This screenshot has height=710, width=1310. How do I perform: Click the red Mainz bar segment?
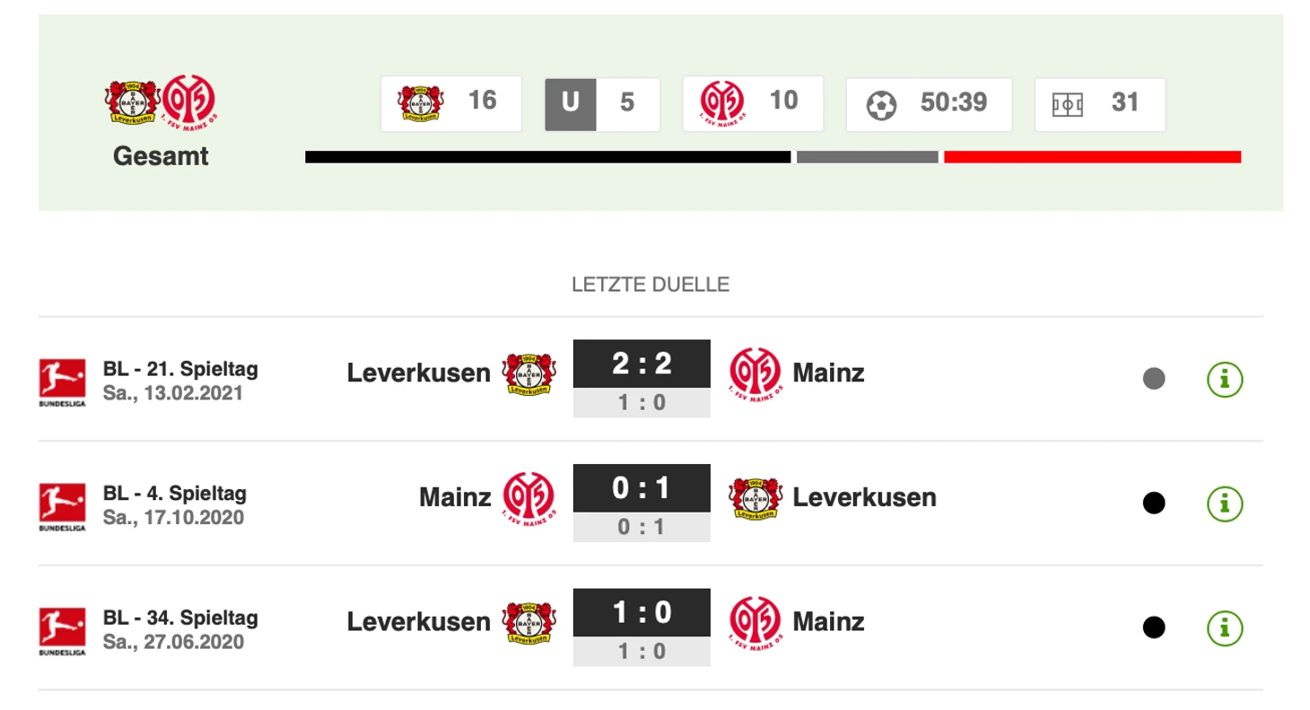tap(1092, 157)
